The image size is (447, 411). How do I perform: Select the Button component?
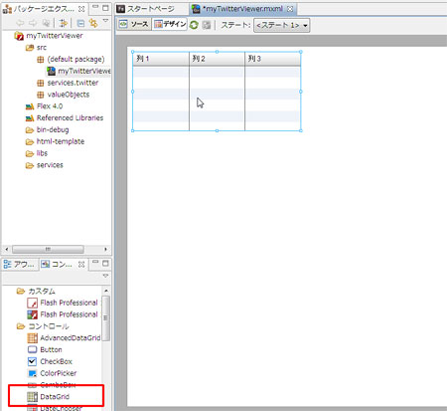[x=45, y=350]
